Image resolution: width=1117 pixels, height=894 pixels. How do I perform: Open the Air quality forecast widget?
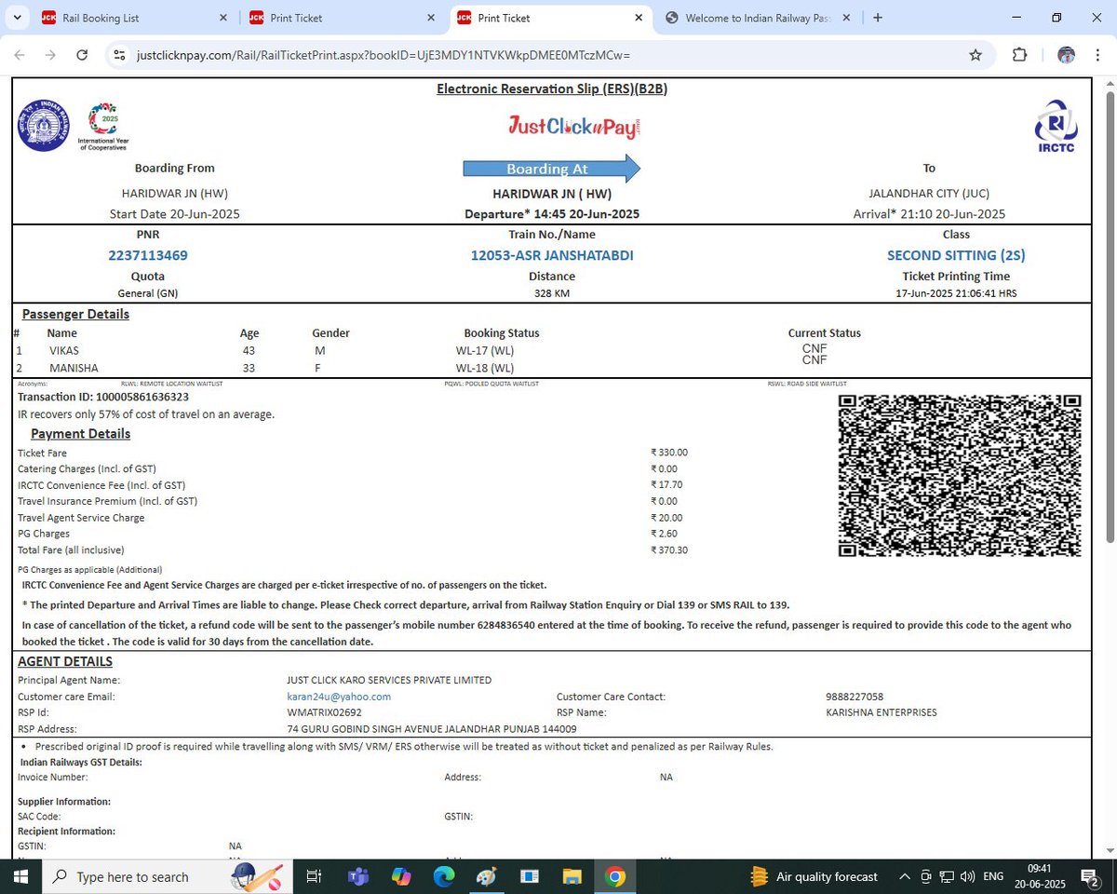815,876
